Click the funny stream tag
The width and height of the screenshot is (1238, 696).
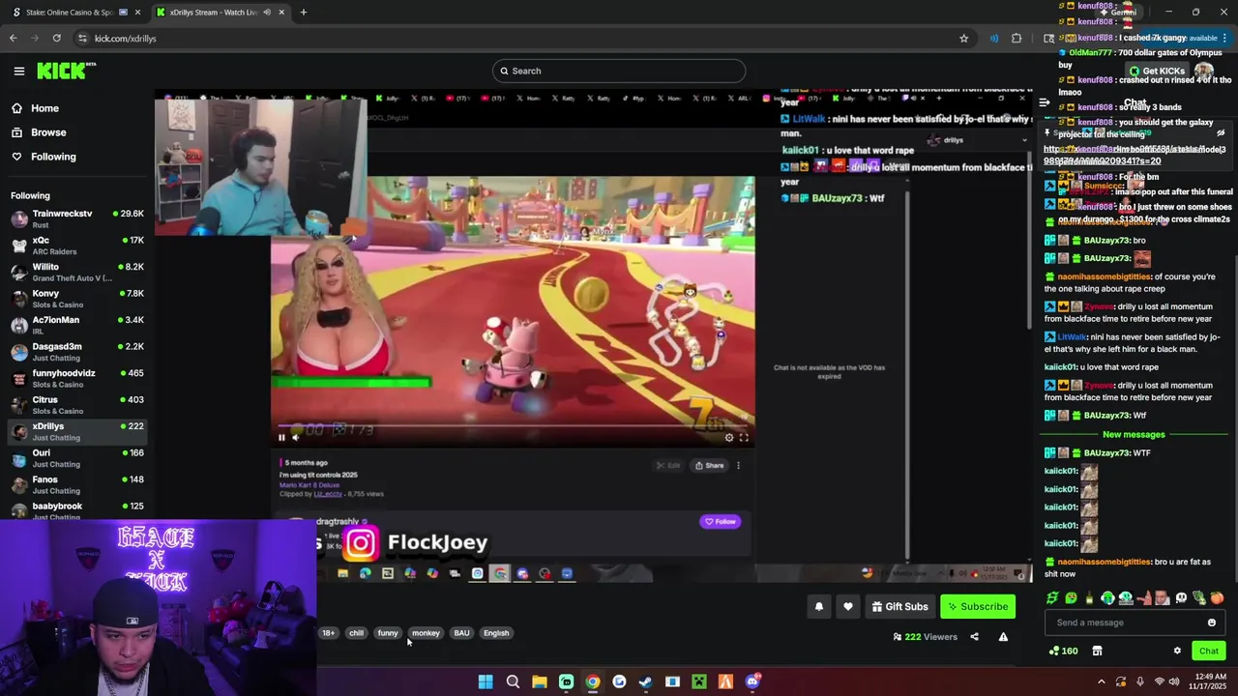(x=388, y=633)
